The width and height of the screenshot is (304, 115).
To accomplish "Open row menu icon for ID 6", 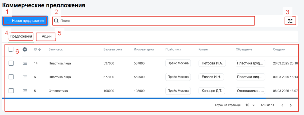I will pyautogui.click(x=25, y=77).
